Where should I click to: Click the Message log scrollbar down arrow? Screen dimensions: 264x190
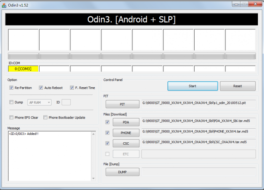pos(94,178)
